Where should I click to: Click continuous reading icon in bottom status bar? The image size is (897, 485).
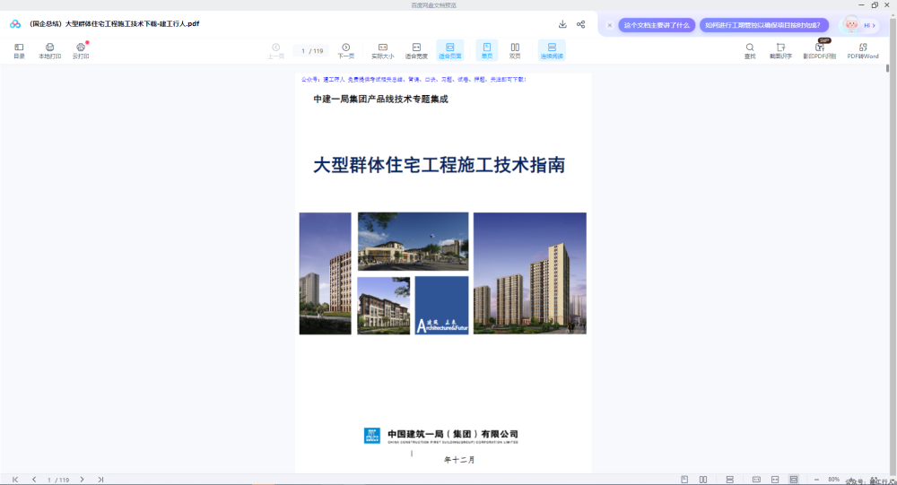[729, 480]
